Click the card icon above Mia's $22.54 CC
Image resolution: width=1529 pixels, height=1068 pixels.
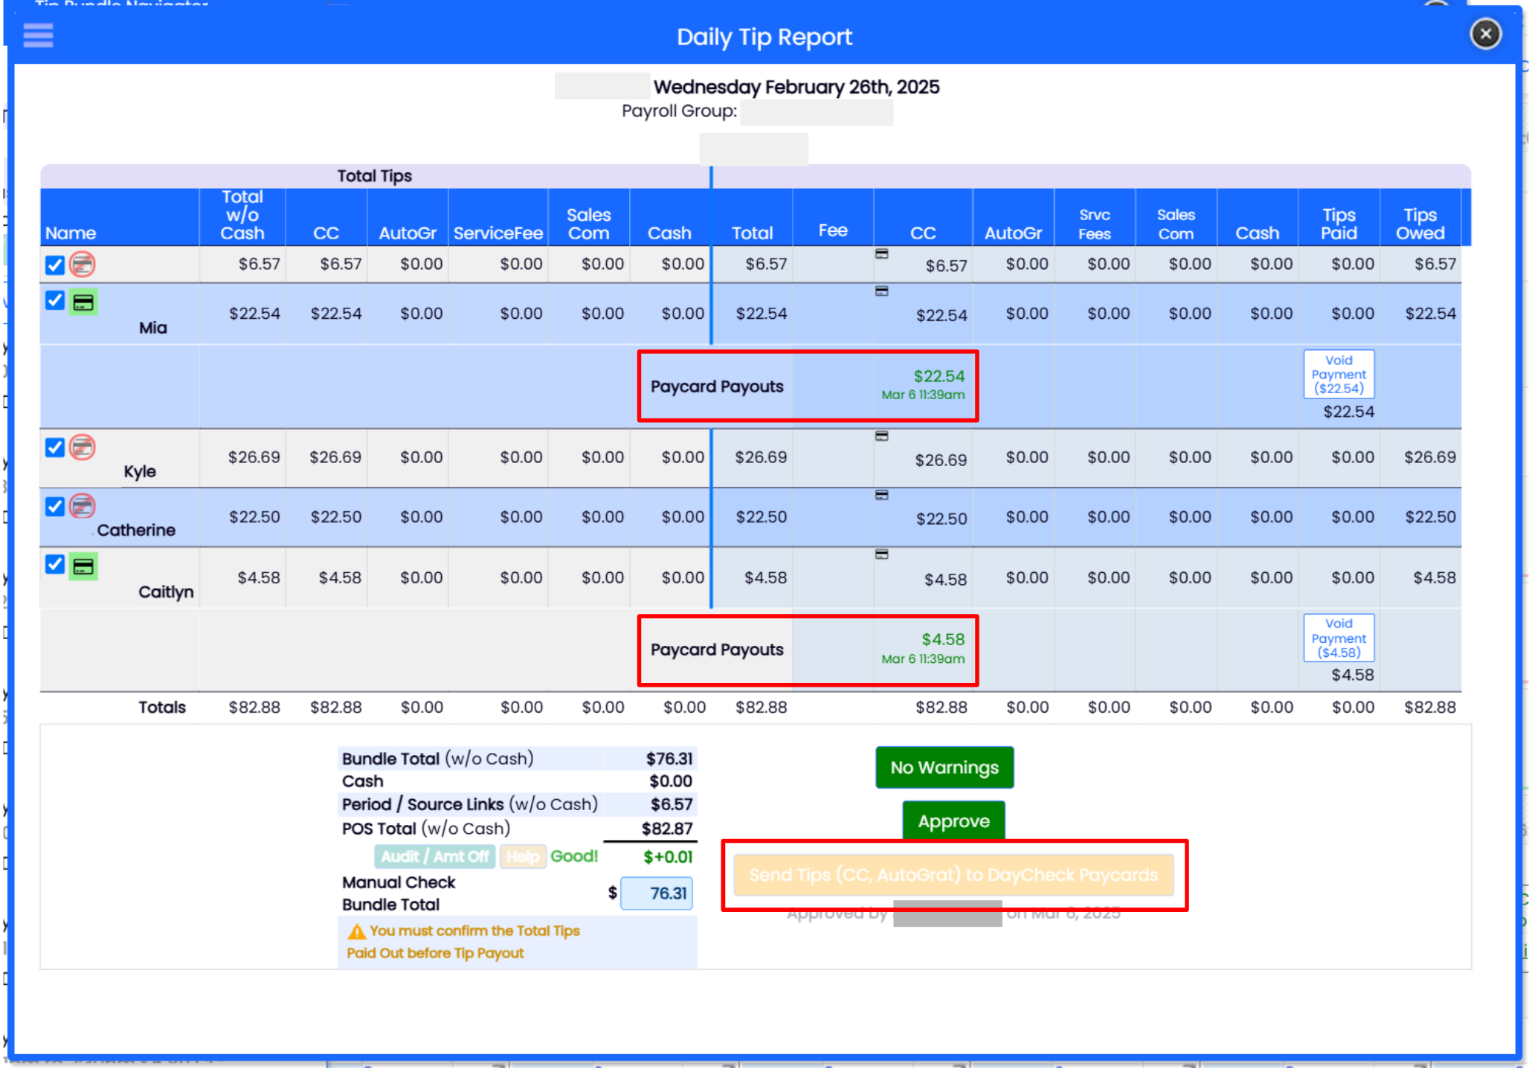click(881, 291)
